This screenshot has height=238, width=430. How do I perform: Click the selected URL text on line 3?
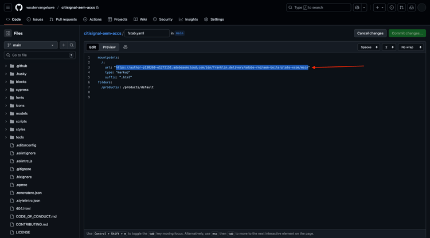pos(212,68)
